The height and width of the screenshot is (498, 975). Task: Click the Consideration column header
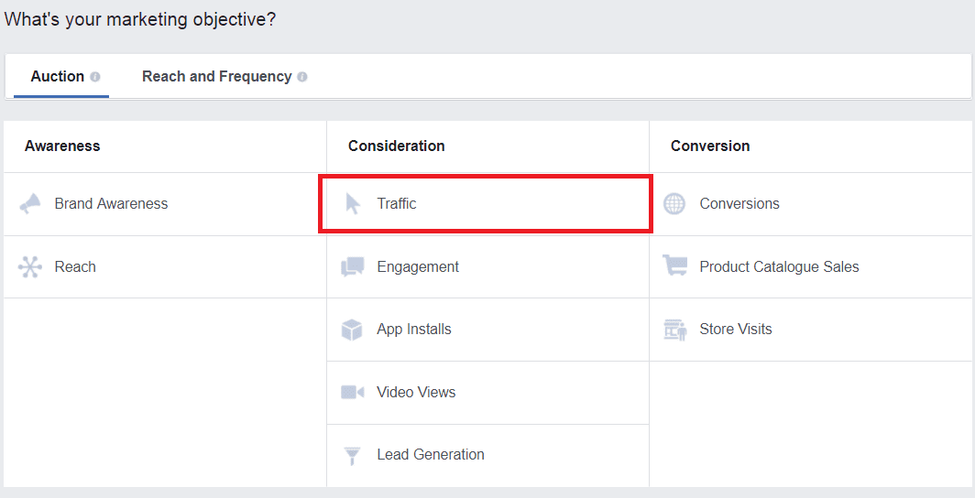click(x=396, y=146)
